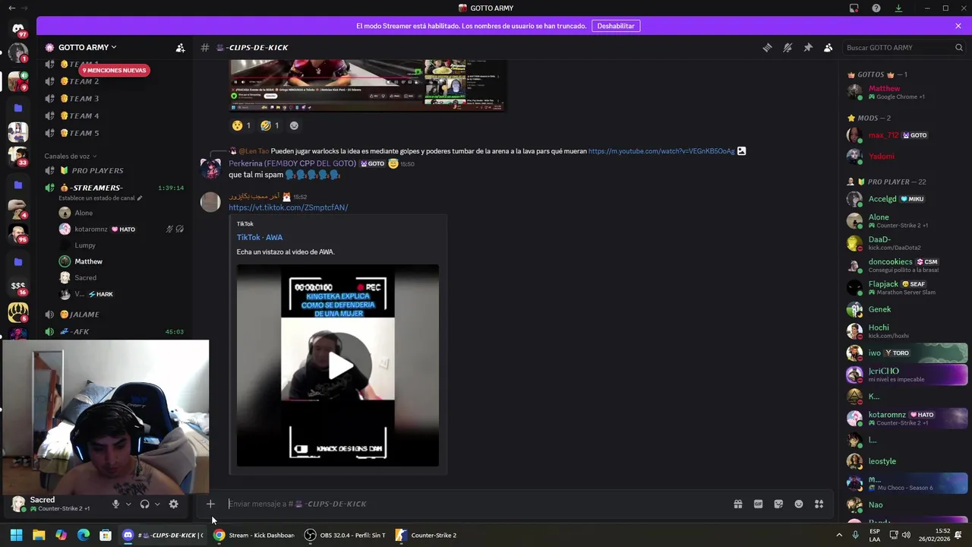
Task: Open pinned messages pin icon
Action: (x=808, y=47)
